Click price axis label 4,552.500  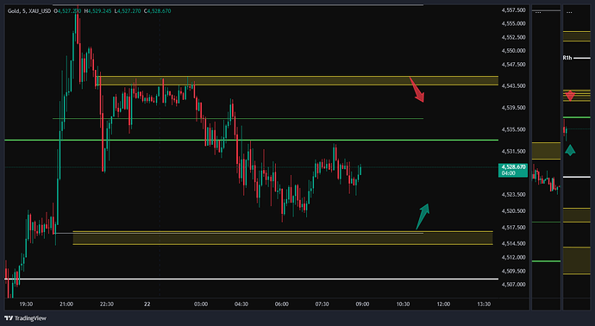pyautogui.click(x=513, y=37)
